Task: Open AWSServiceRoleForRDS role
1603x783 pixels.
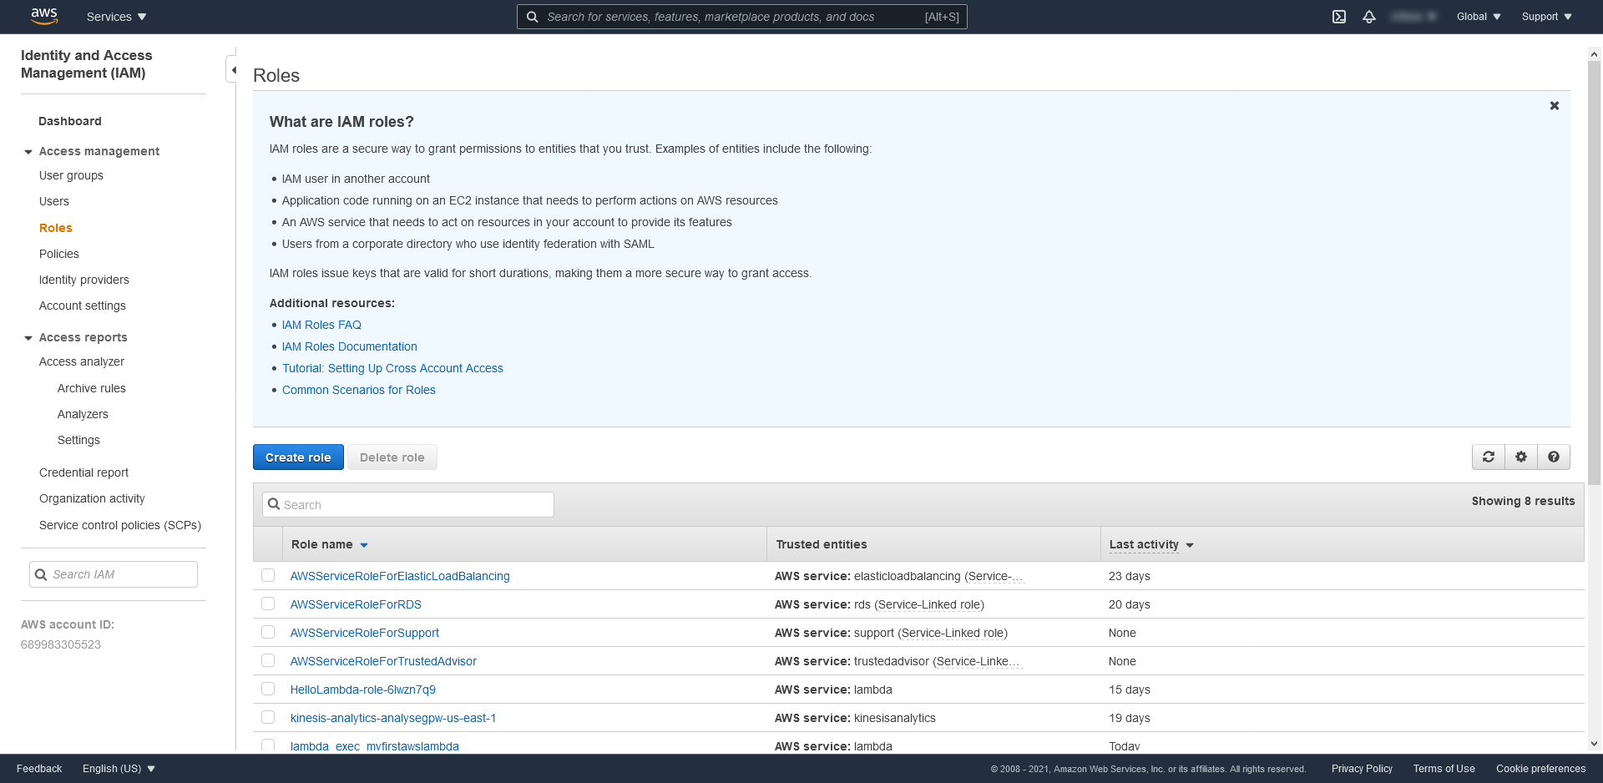Action: point(356,604)
